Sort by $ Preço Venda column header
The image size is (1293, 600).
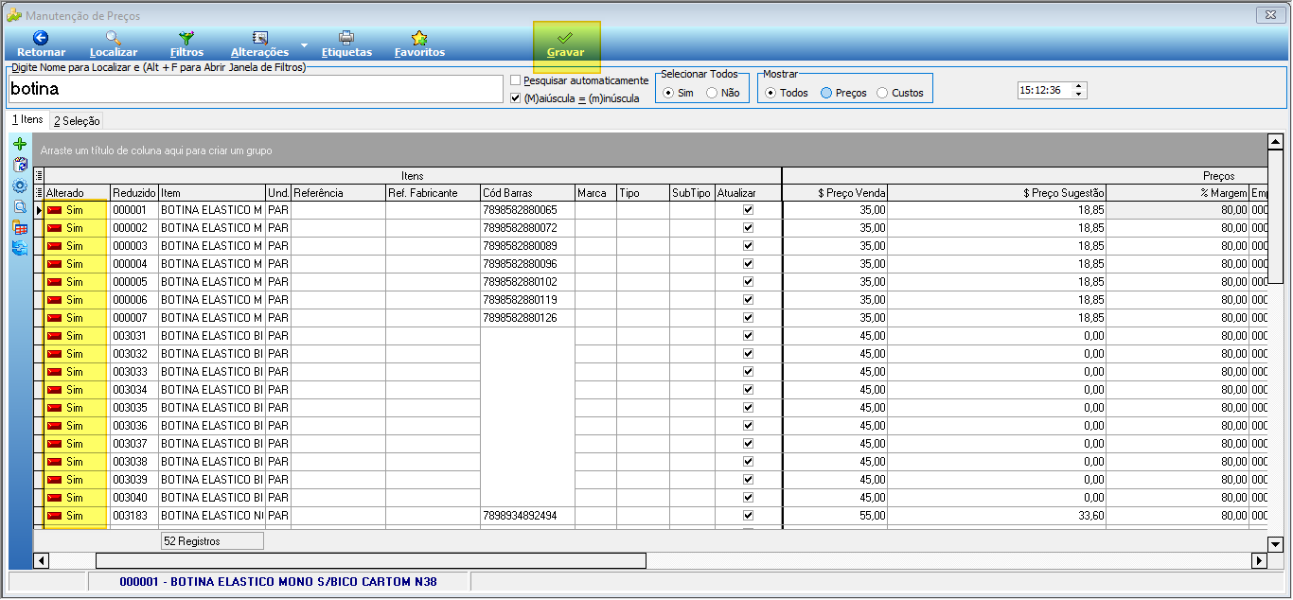point(834,193)
